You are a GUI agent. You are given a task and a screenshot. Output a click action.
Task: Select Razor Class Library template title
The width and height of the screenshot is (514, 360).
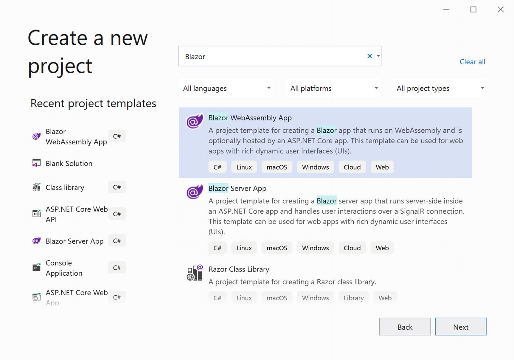tap(239, 269)
